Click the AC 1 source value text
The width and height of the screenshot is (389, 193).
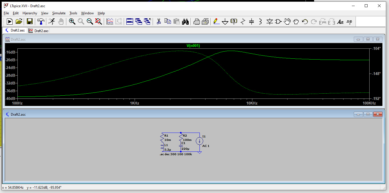tap(206, 146)
